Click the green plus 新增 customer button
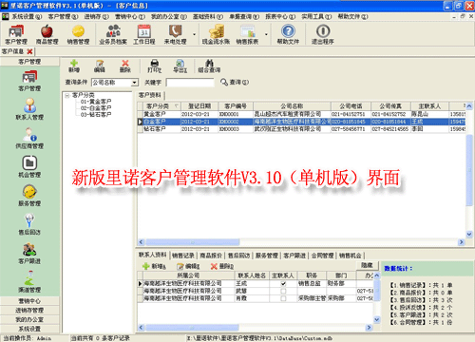The image size is (475, 342). (74, 66)
